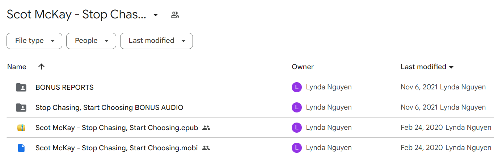Click the blue document icon of the mobi file

[x=21, y=148]
